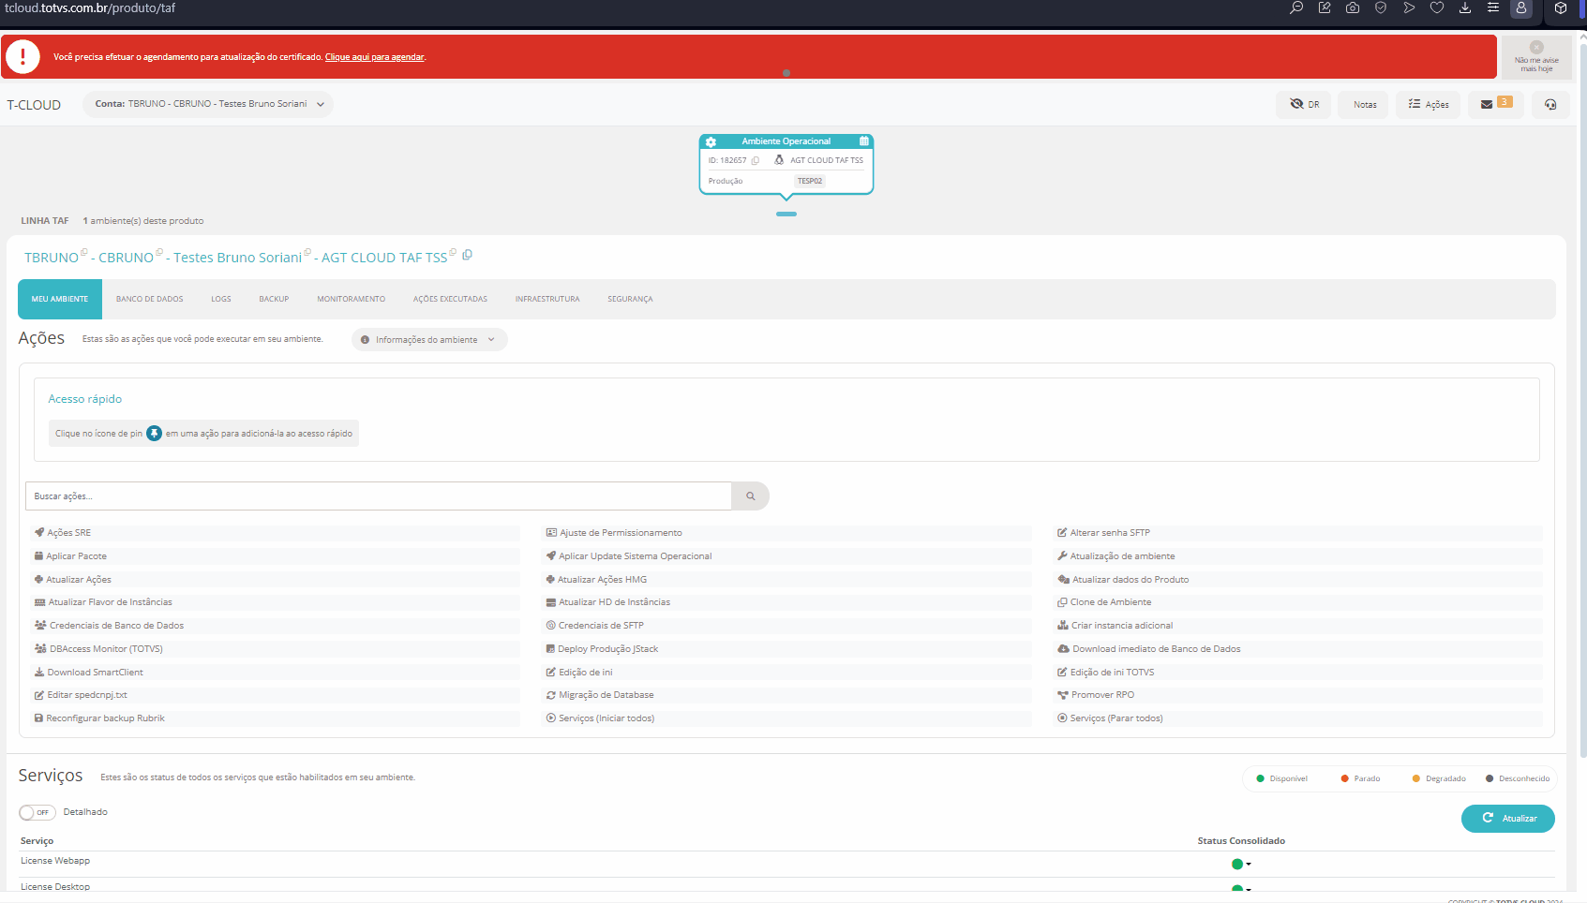
Task: Open the Backup tab
Action: [274, 299]
